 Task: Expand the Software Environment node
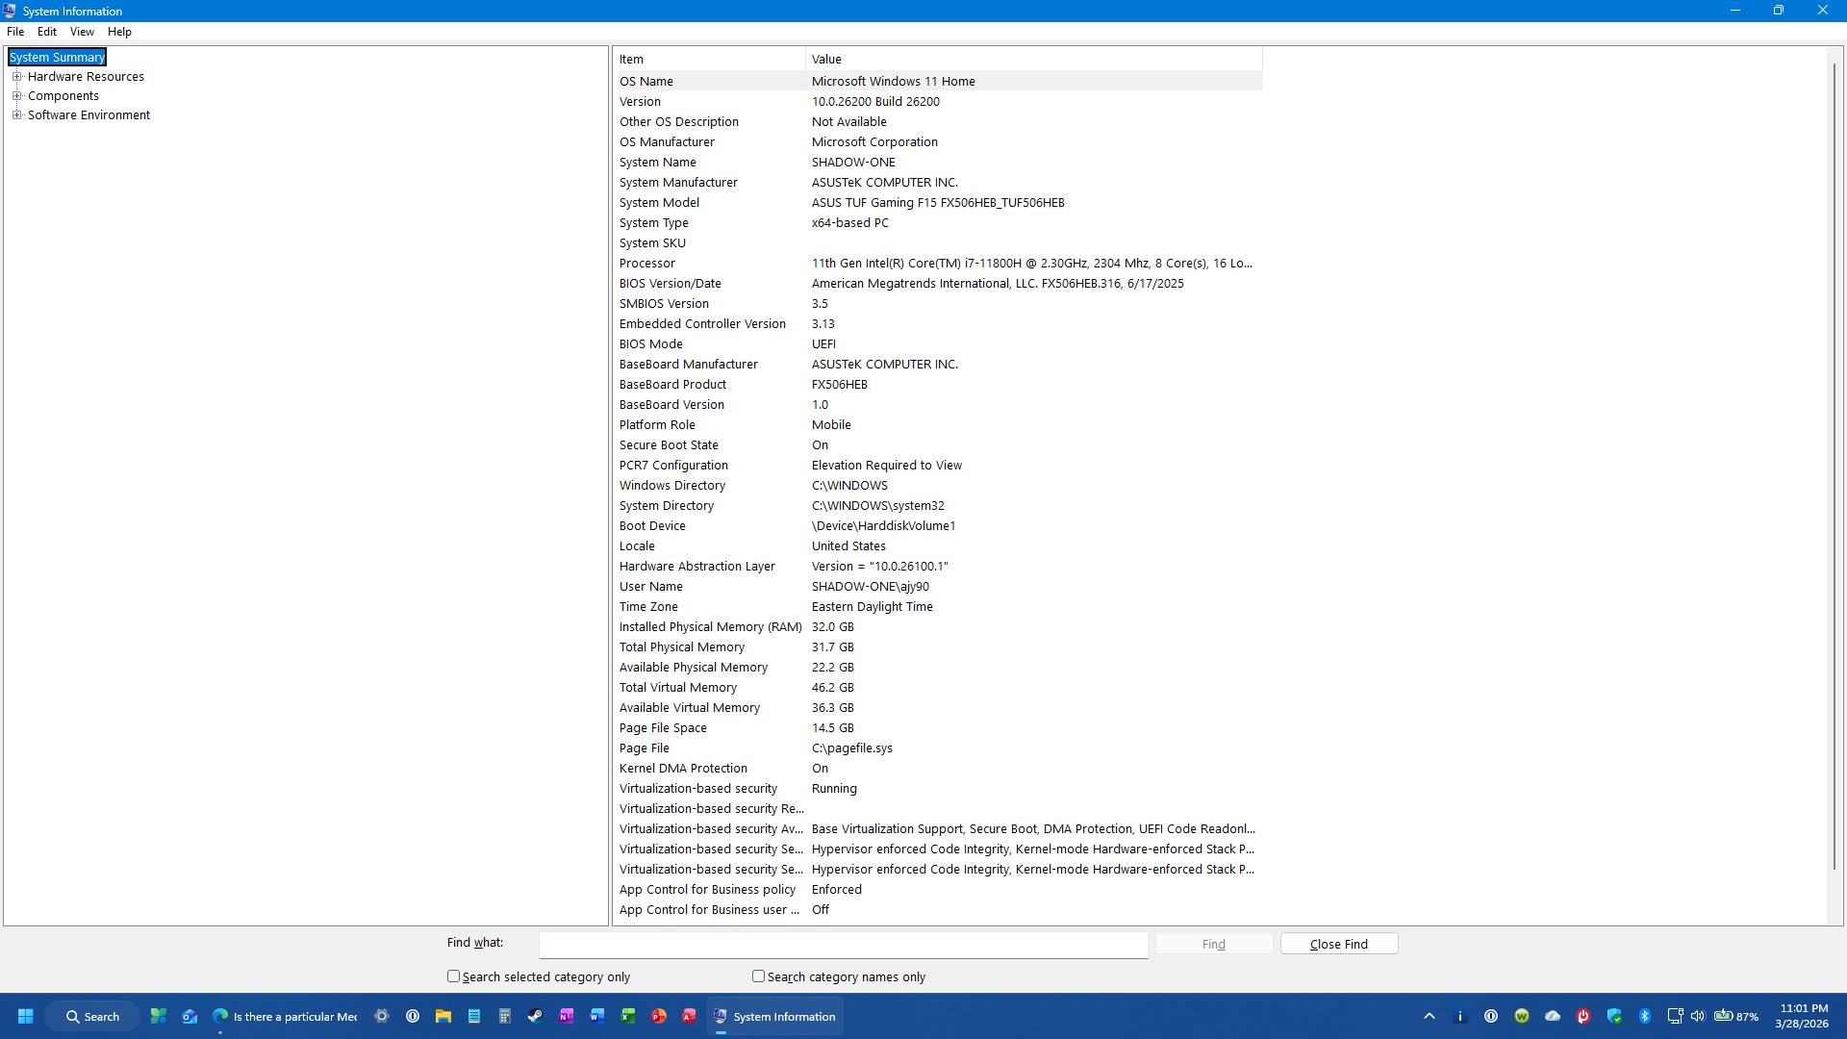[16, 114]
